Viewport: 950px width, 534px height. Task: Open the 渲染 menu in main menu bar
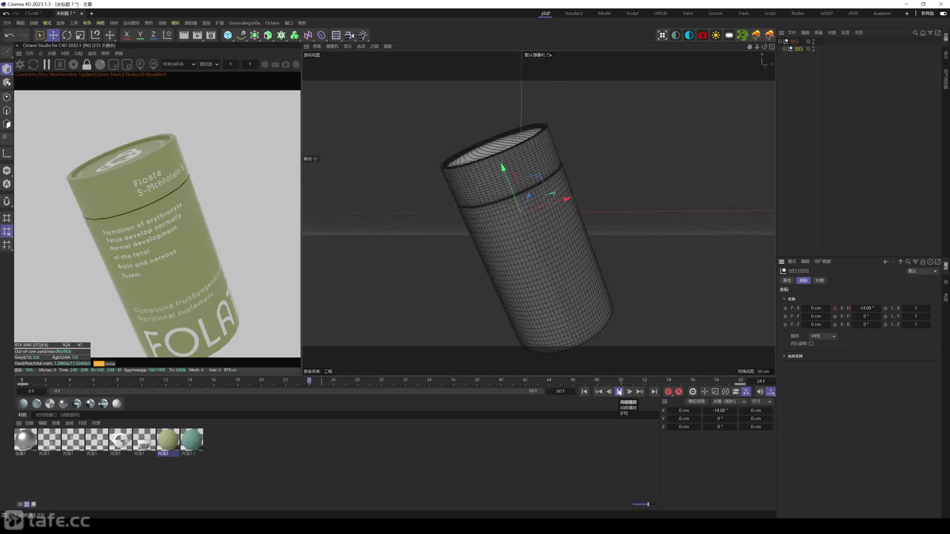pos(206,23)
